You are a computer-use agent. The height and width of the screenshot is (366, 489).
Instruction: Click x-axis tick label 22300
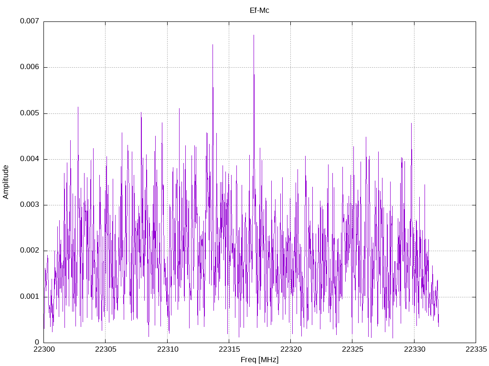click(x=44, y=349)
